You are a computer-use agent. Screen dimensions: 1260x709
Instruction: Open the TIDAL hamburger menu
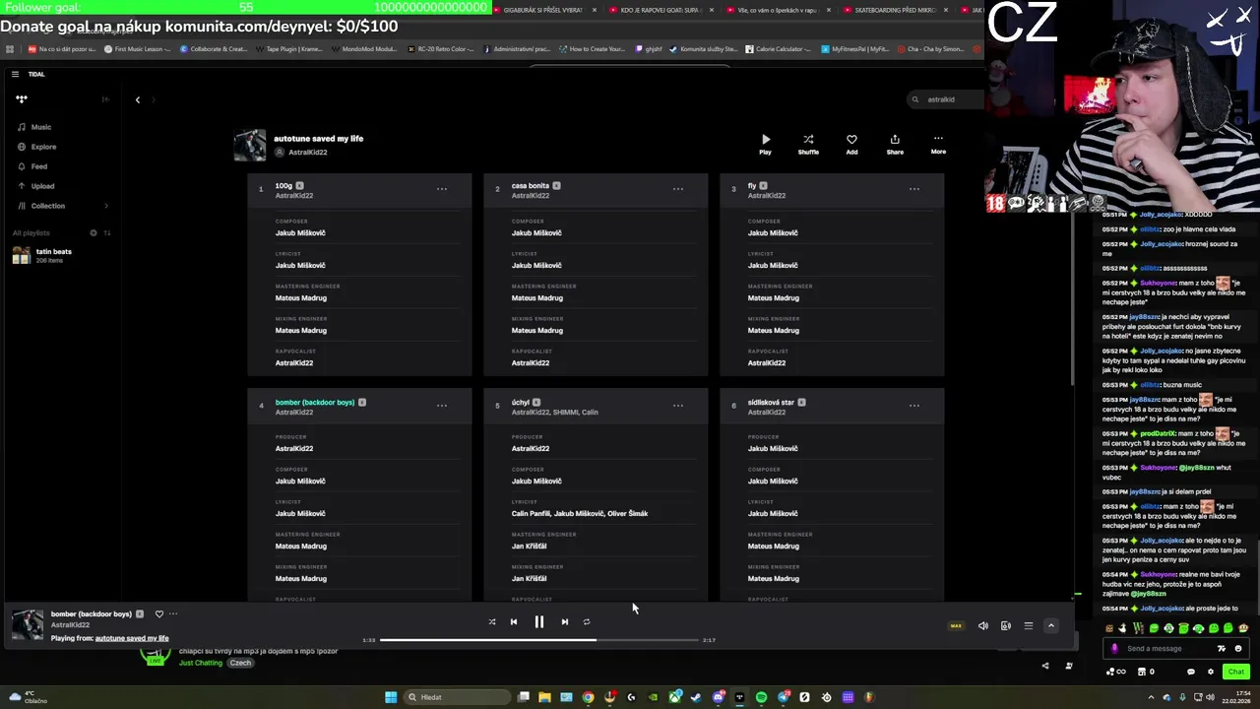pos(15,74)
